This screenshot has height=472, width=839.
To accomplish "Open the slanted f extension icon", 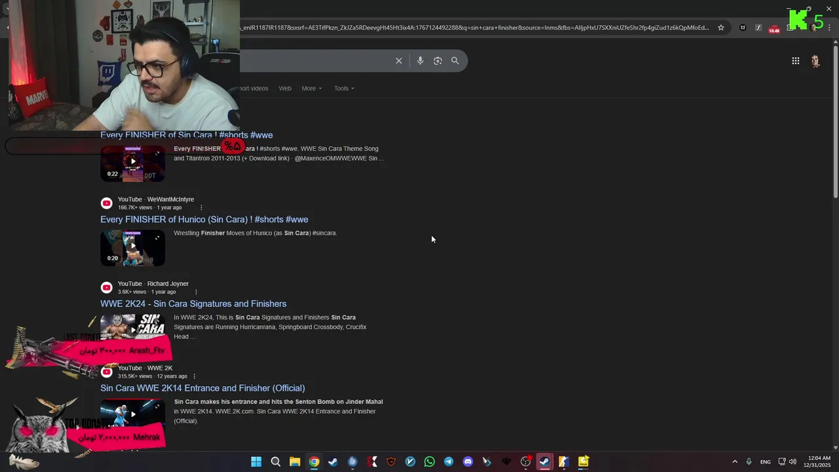I will pyautogui.click(x=758, y=28).
